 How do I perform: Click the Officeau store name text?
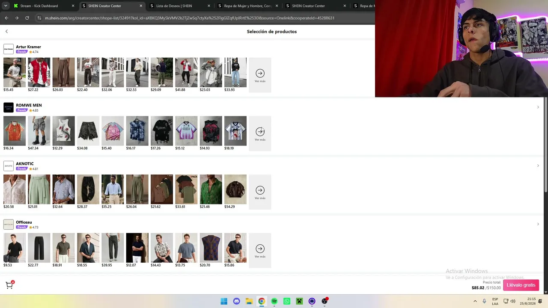point(24,222)
